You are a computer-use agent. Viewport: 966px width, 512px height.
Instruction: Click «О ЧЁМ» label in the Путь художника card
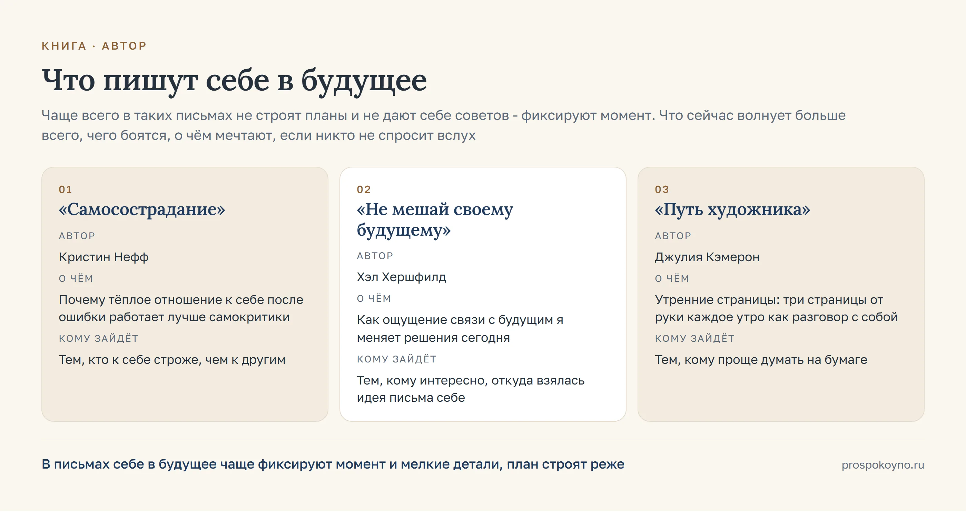672,279
